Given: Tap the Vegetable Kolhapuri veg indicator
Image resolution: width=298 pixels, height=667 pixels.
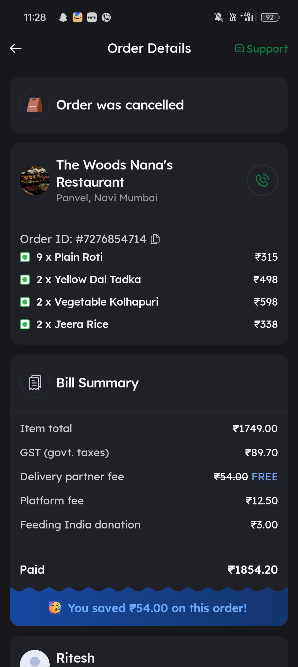Looking at the screenshot, I should tap(25, 302).
